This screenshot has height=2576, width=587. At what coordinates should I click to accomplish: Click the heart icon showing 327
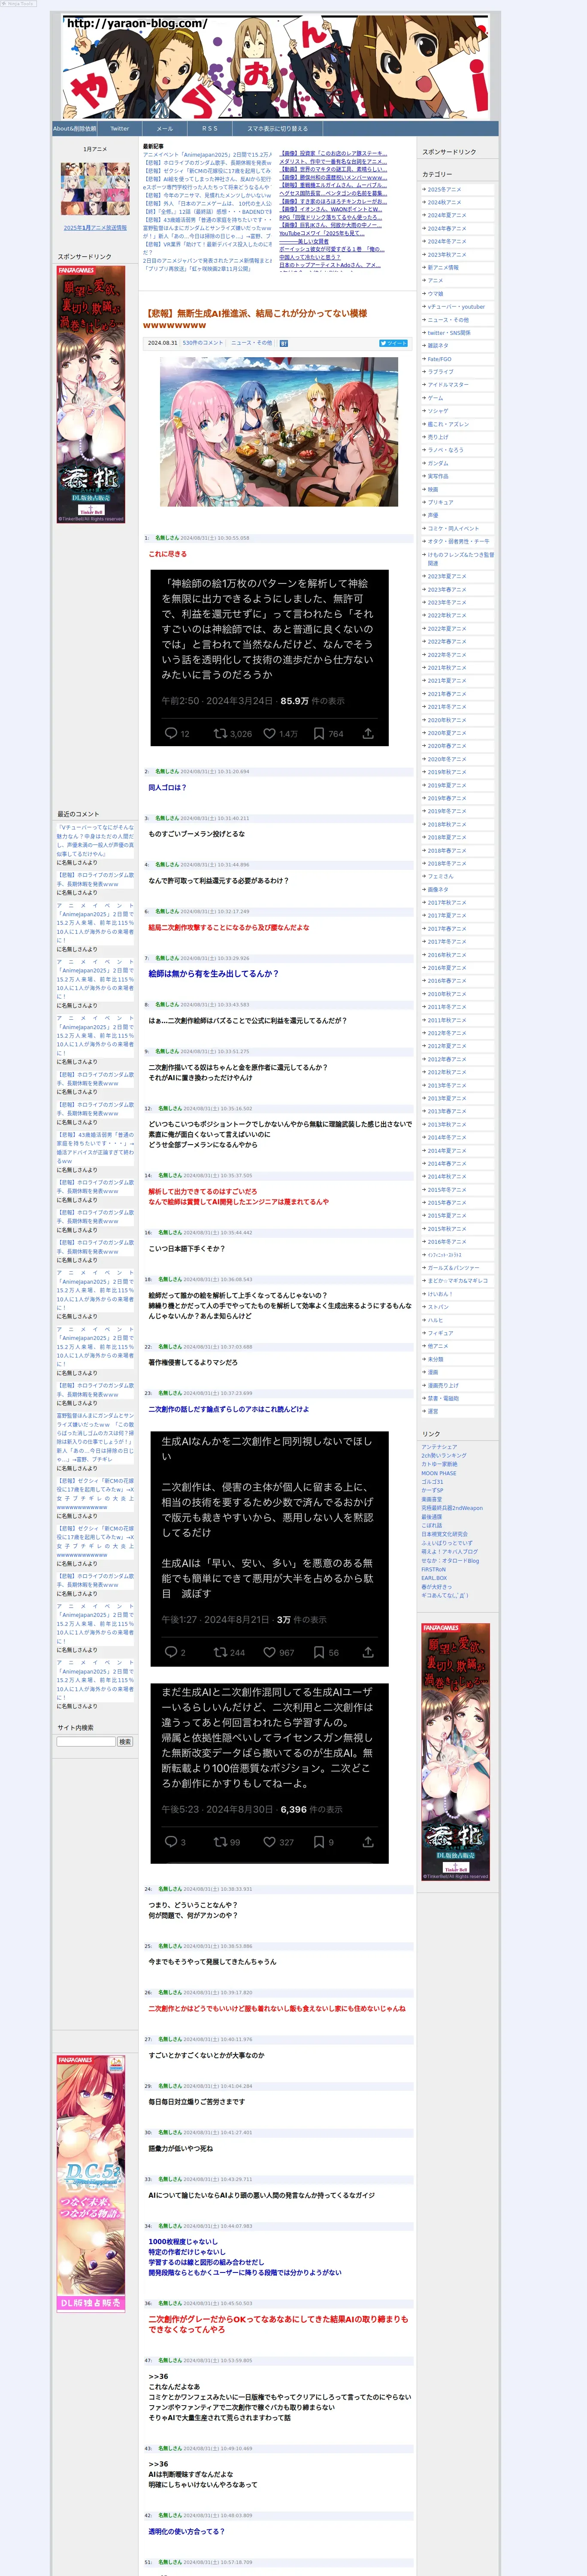coord(269,1841)
